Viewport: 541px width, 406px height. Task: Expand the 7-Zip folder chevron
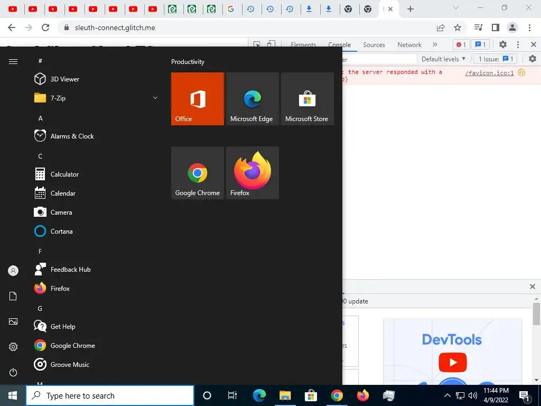tap(155, 98)
